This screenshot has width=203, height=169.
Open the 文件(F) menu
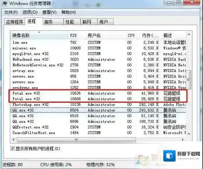pos(11,12)
